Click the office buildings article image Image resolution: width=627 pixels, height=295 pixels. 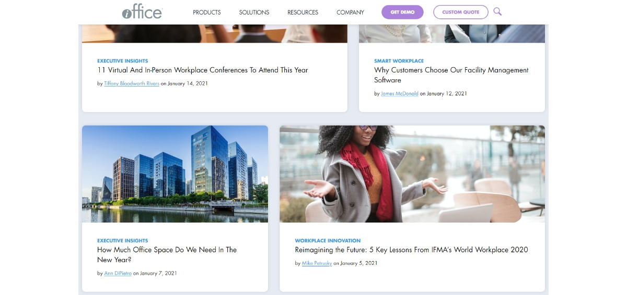[175, 174]
